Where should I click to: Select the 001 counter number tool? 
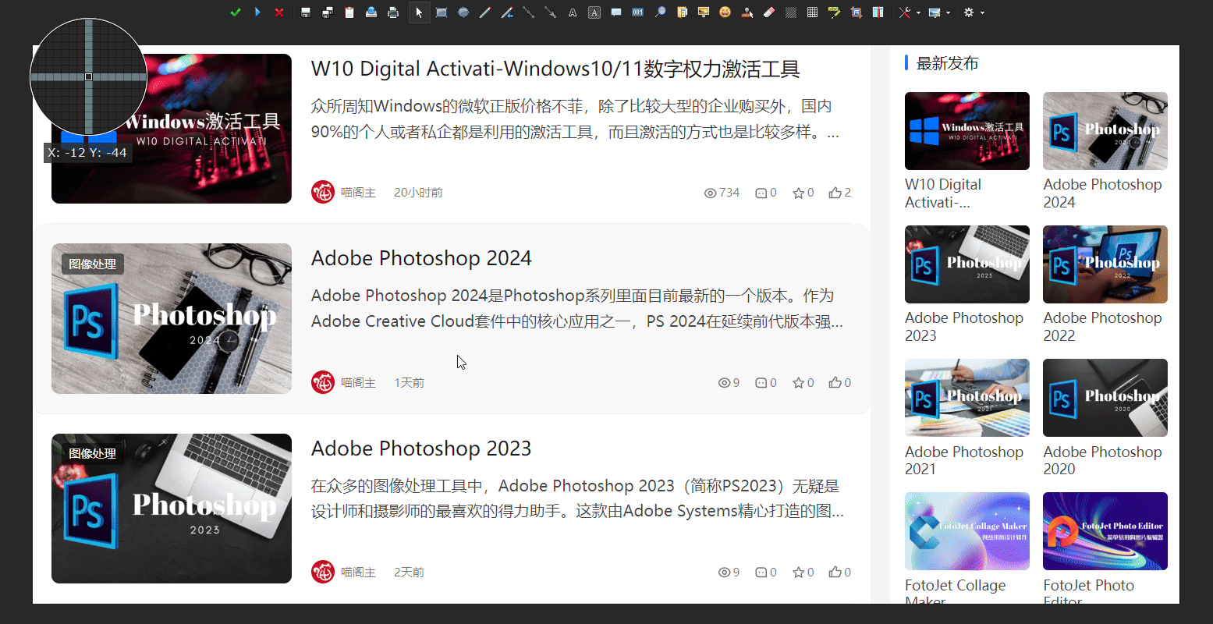[x=638, y=12]
